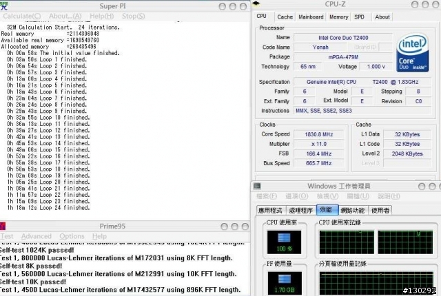Screen dimensions: 441x296
Task: Open 關機(U) menu in Task Manager
Action: [x=358, y=196]
